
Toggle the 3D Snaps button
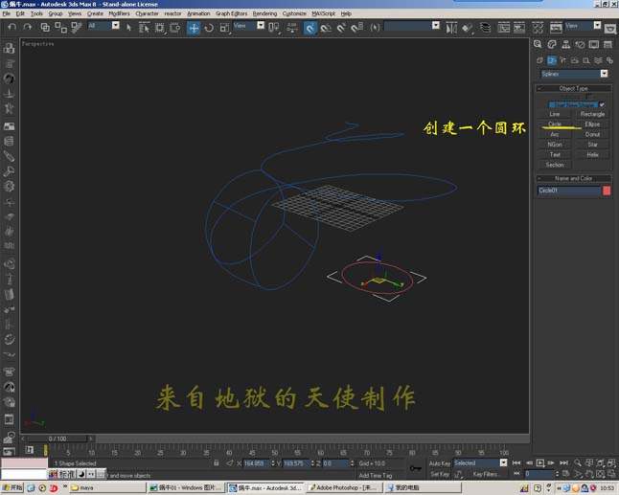coord(310,28)
